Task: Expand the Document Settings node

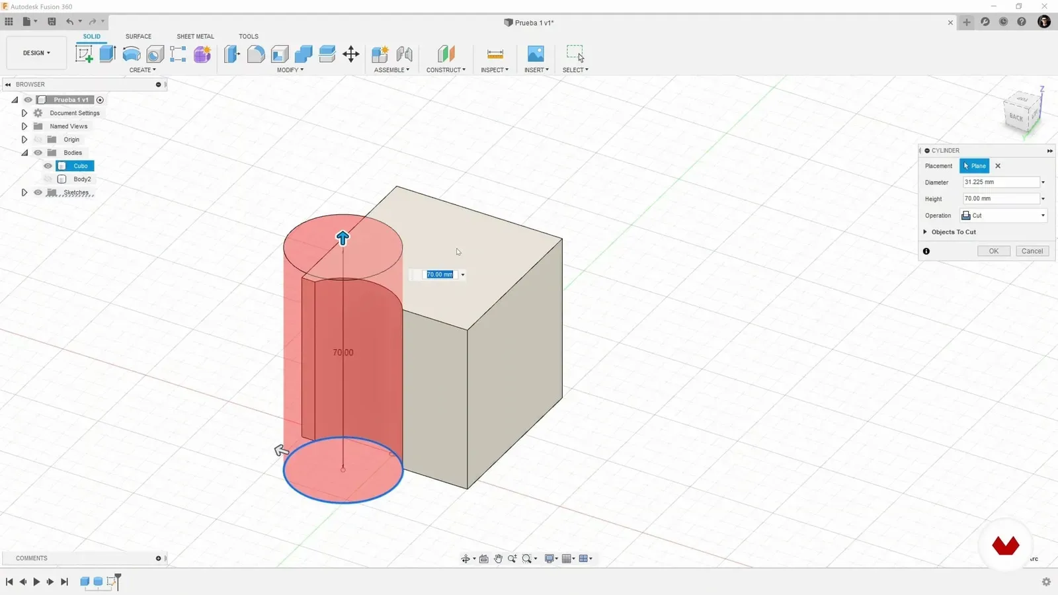Action: [24, 113]
